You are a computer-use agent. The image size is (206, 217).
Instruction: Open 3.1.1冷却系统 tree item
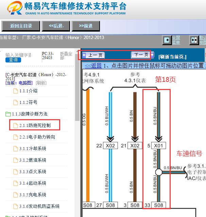(33, 148)
